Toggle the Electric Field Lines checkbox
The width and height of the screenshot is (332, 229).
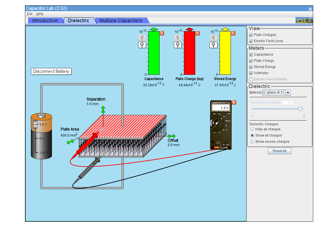click(x=251, y=41)
